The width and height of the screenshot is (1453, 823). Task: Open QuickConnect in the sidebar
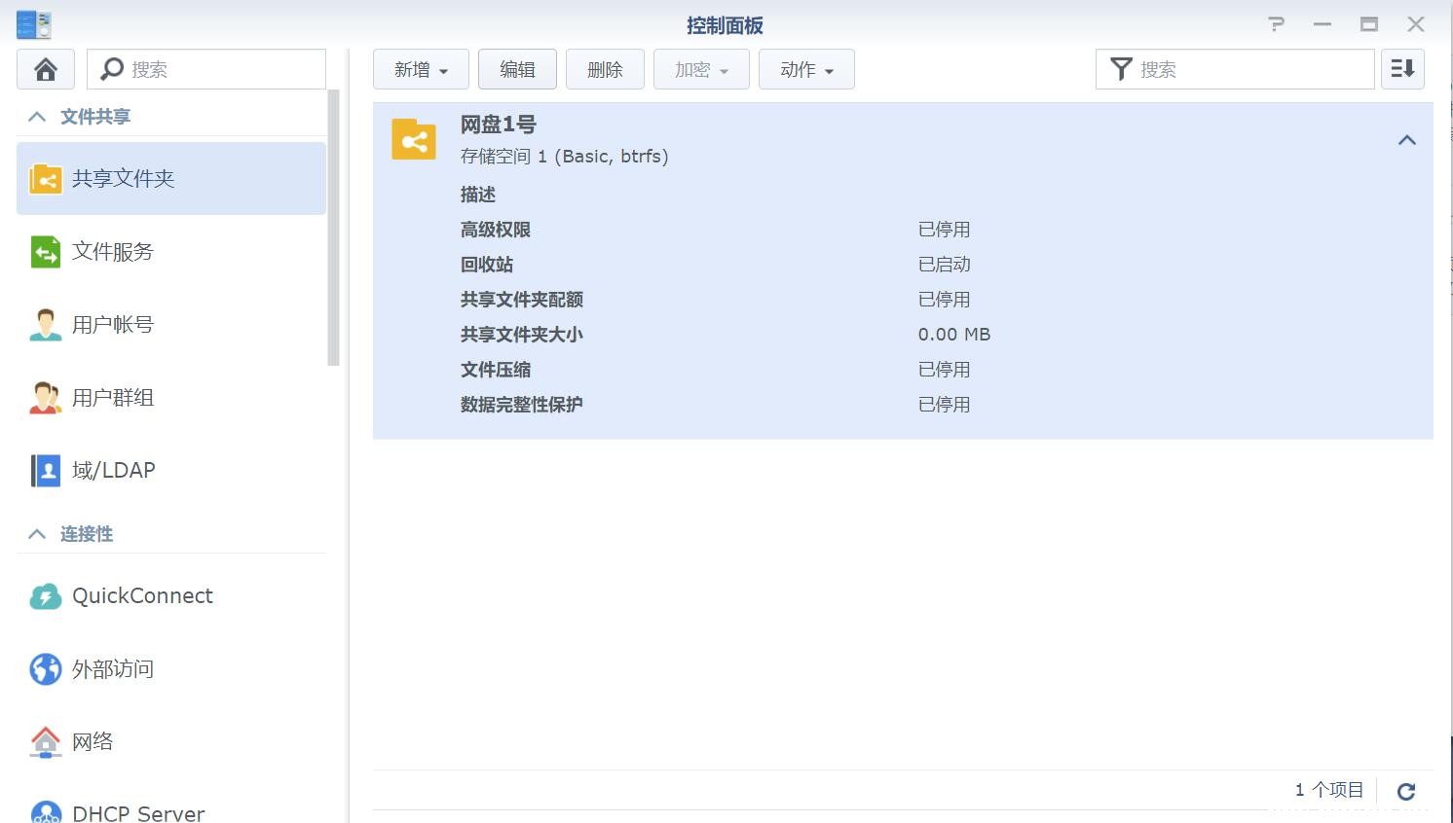[x=171, y=595]
